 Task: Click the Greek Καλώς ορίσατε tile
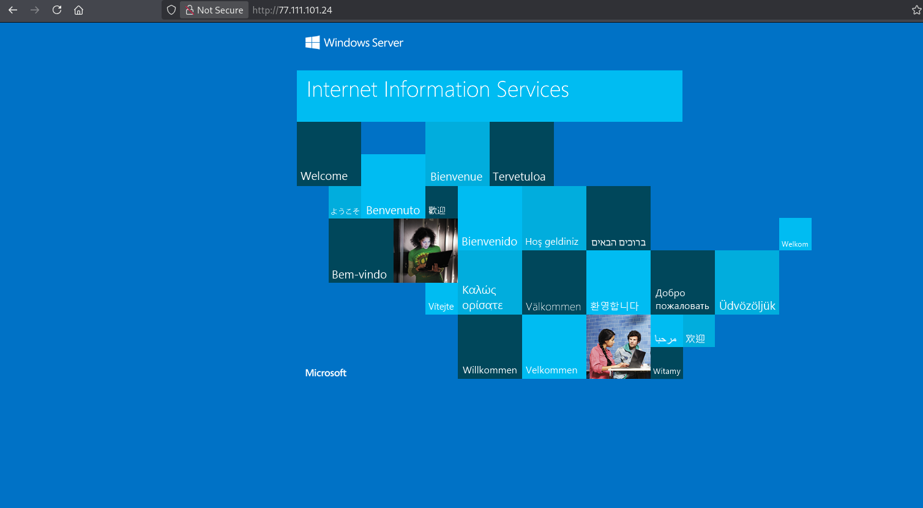490,282
